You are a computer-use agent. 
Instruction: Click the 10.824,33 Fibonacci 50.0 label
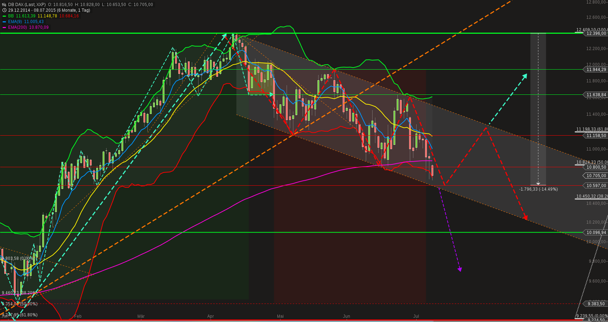pyautogui.click(x=592, y=162)
